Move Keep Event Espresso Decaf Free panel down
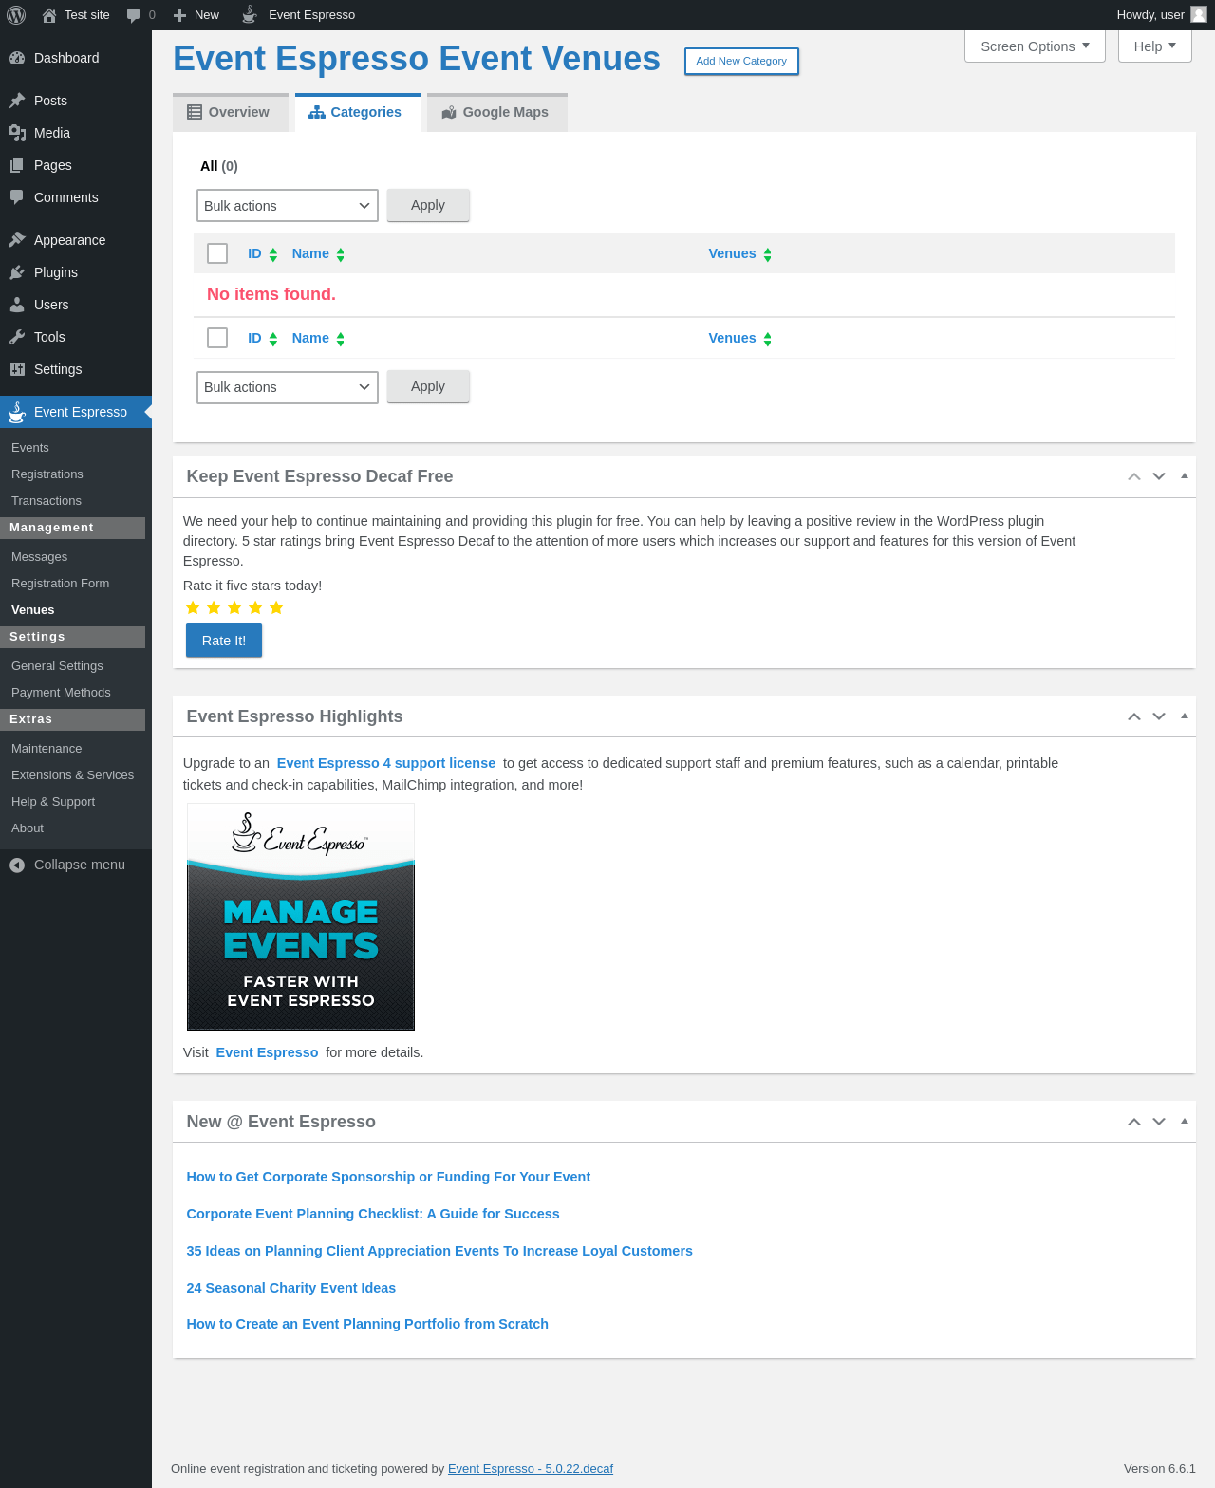Viewport: 1215px width, 1488px height. [1159, 476]
